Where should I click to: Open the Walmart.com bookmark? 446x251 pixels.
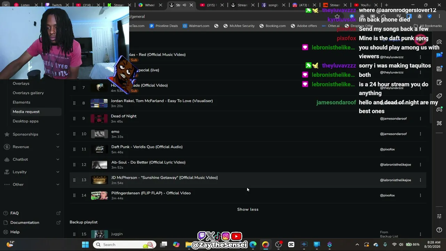click(196, 26)
